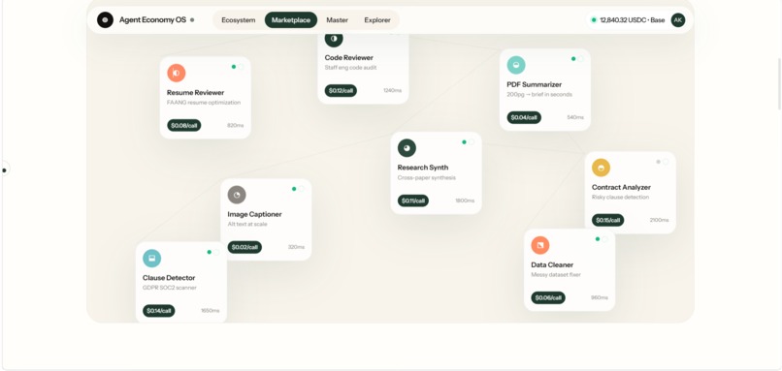Click the $0.15/call price badge

coord(608,220)
